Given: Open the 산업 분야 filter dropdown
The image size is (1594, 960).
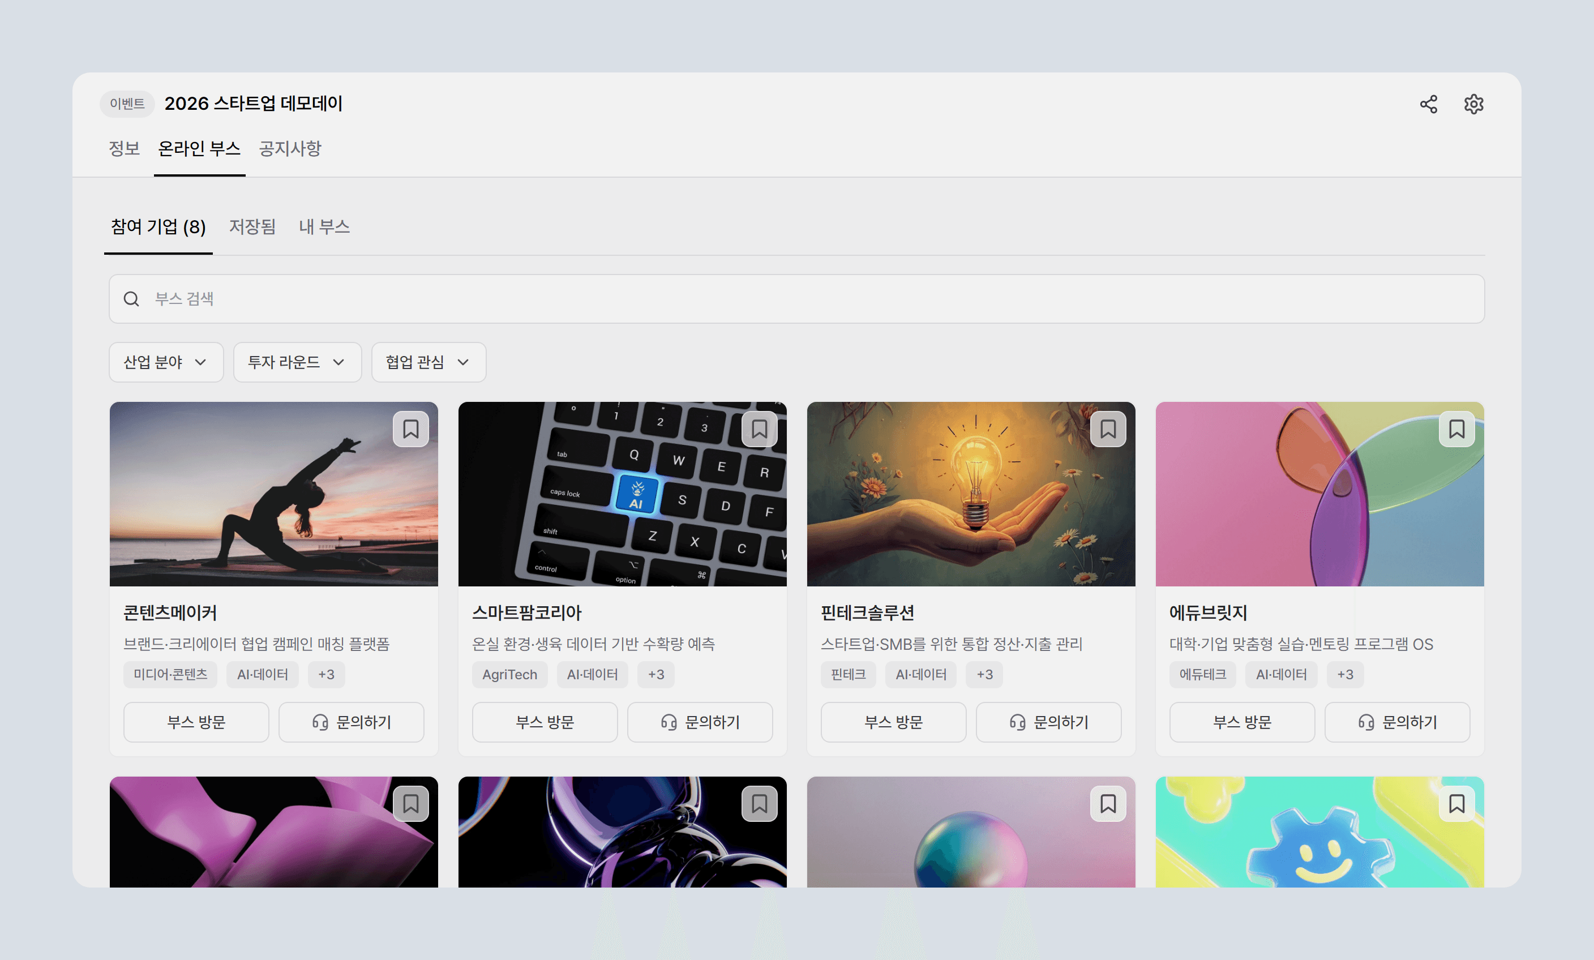Looking at the screenshot, I should coord(166,362).
